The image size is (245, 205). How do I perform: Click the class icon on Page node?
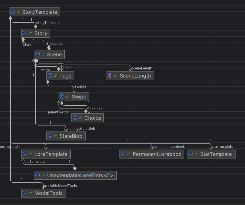coord(50,76)
